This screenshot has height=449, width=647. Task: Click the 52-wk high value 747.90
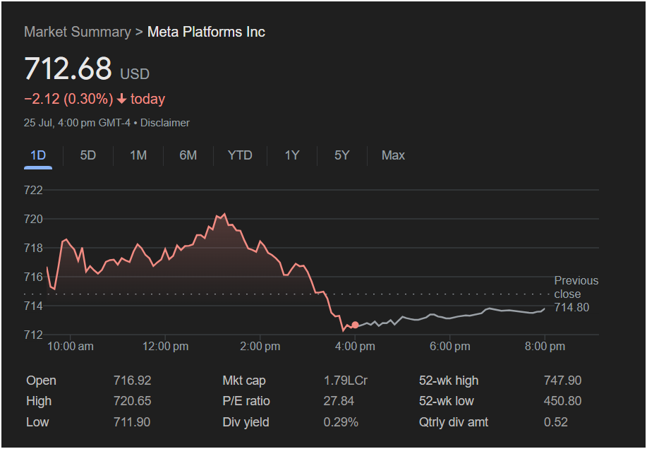point(563,381)
